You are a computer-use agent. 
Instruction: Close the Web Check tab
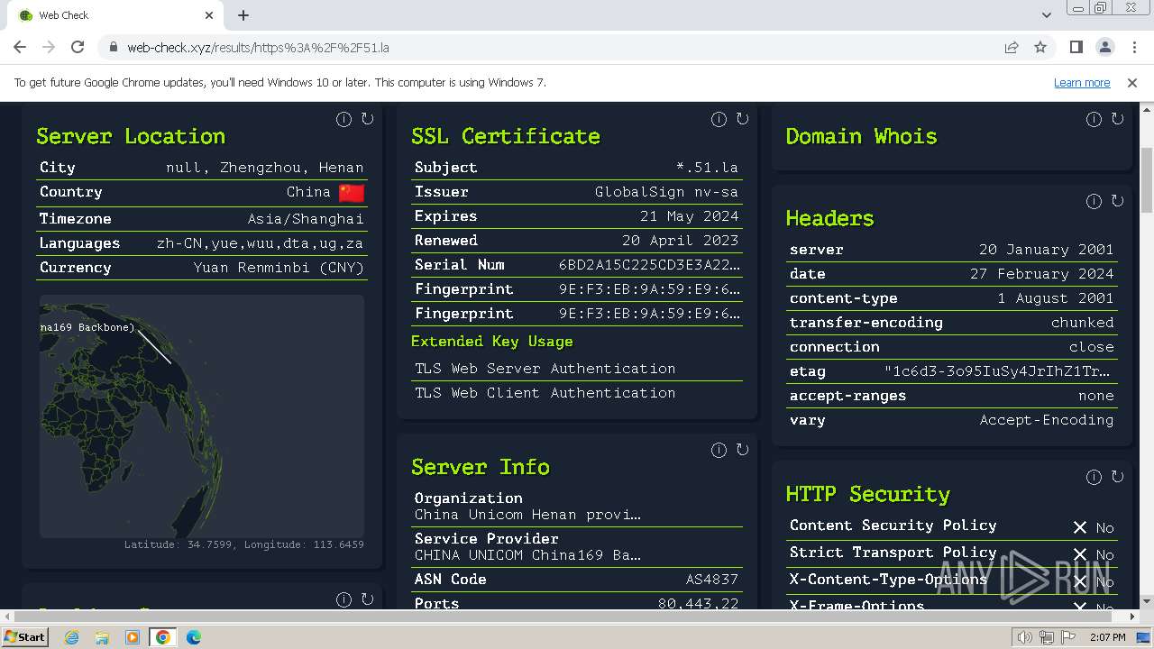coord(209,15)
